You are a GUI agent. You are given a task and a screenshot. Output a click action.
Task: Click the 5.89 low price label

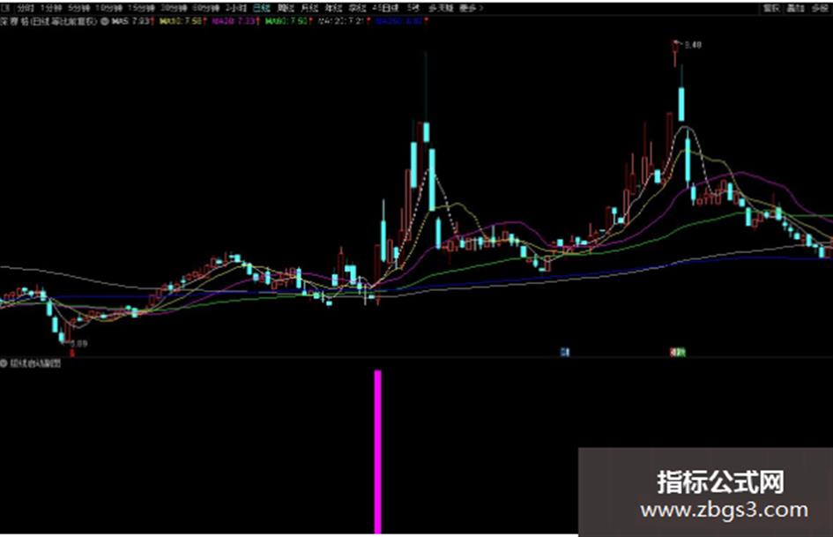[79, 344]
